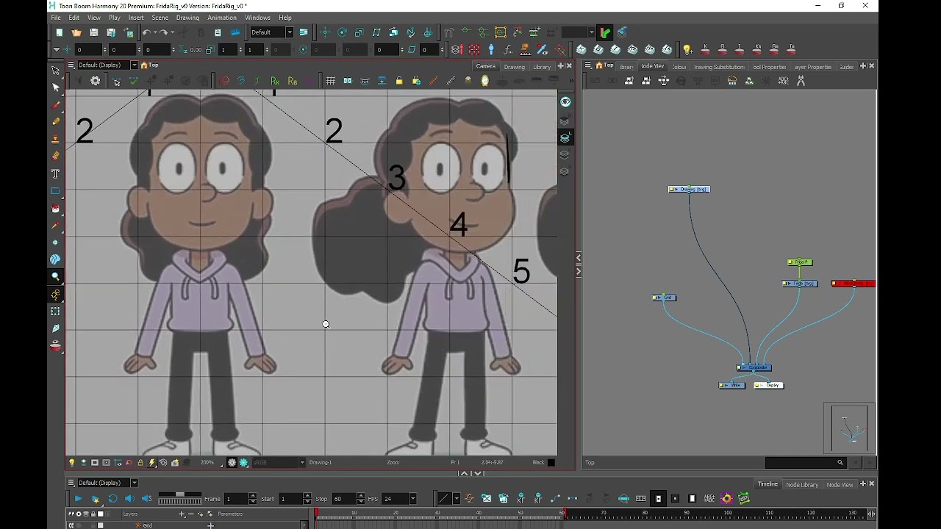
Task: Toggle the red matrix grid icon
Action: 474,50
